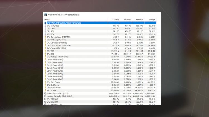Click the circle icon beside CPU TDC Limit

[x=45, y=99]
